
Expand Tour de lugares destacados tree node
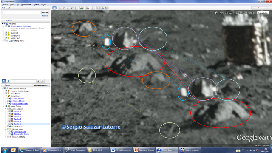click(x=4, y=26)
